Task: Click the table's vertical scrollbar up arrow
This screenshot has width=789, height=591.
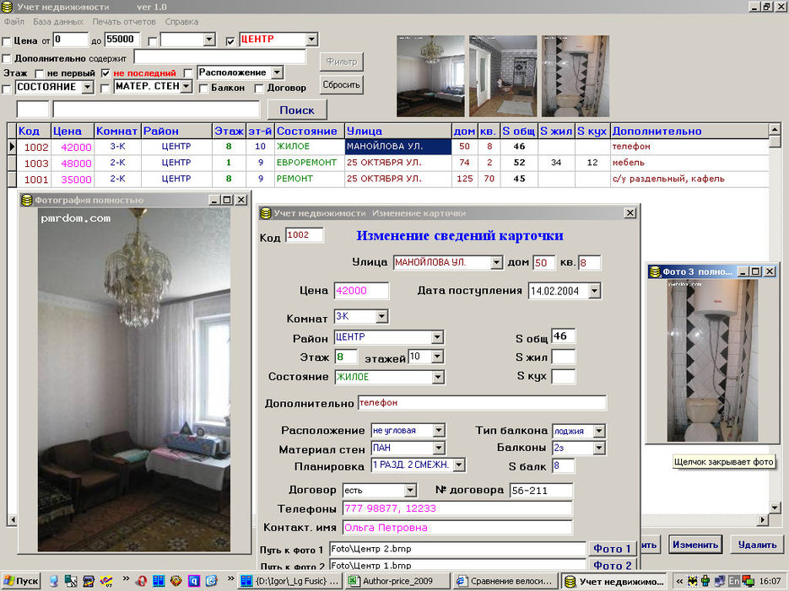Action: [x=775, y=131]
